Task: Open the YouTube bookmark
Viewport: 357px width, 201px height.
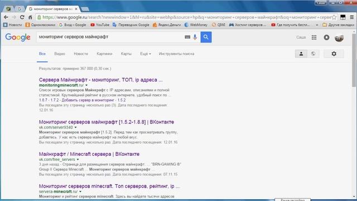Action: (100, 25)
